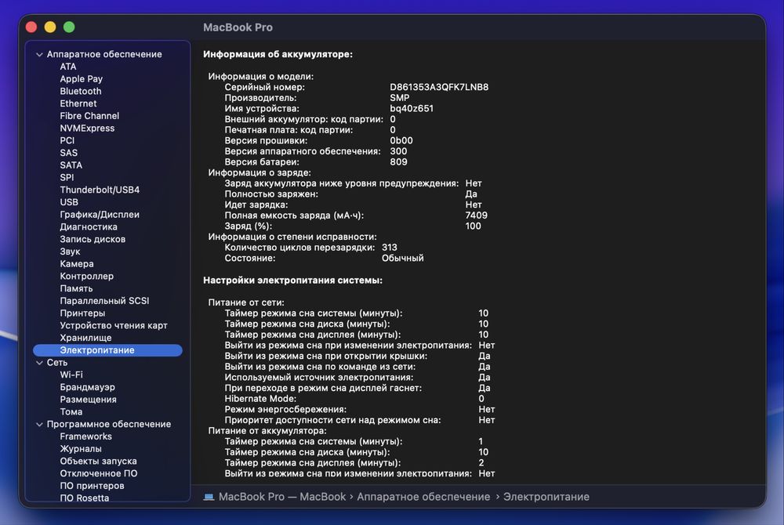Open Thunderbolt/USB4 information

pyautogui.click(x=100, y=190)
